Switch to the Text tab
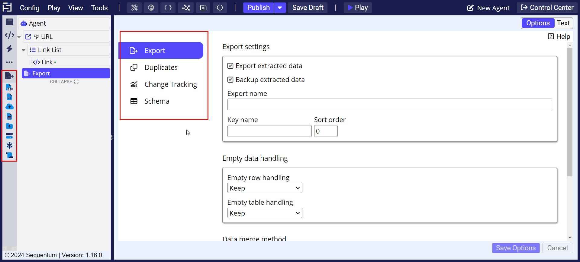580x262 pixels. [x=563, y=23]
